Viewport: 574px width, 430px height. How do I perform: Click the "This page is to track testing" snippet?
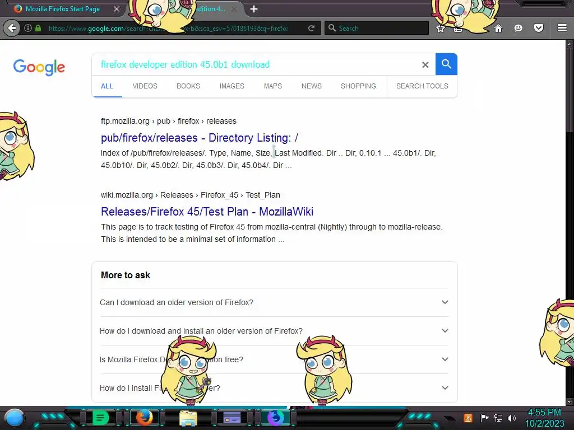point(272,233)
